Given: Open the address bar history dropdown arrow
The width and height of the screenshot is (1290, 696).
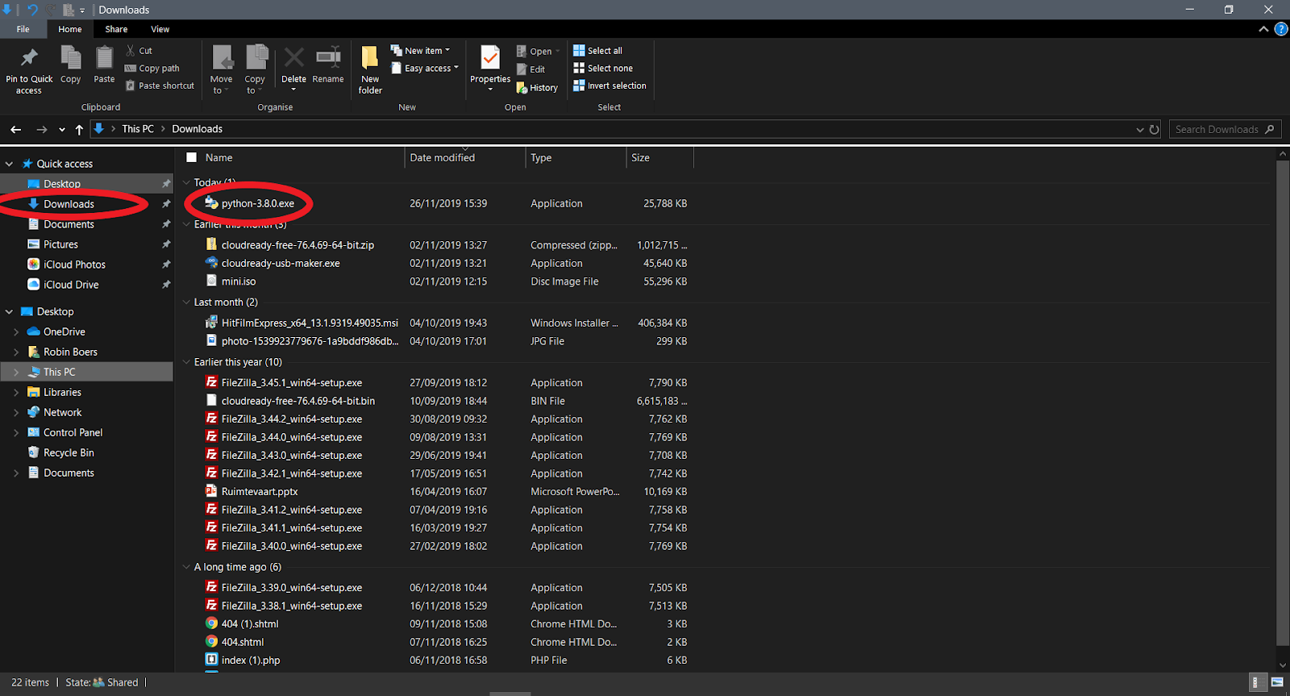Looking at the screenshot, I should (x=1139, y=129).
